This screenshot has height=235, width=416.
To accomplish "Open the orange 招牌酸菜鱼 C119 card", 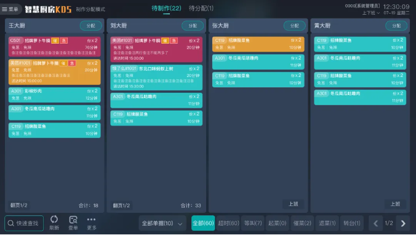I will [258, 44].
